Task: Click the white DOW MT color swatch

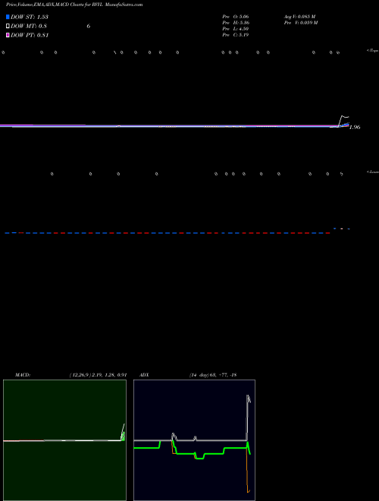Action: [8, 26]
